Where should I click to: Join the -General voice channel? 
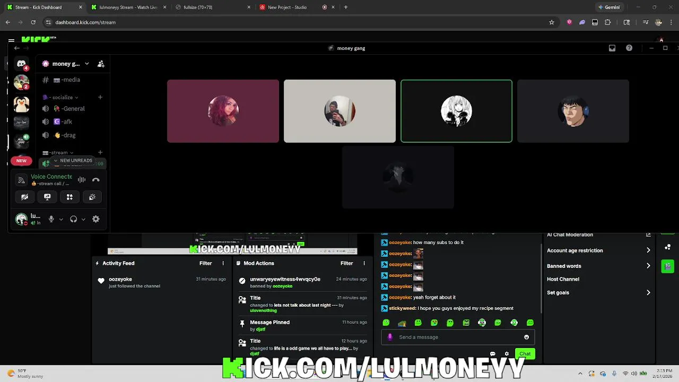[x=72, y=109]
